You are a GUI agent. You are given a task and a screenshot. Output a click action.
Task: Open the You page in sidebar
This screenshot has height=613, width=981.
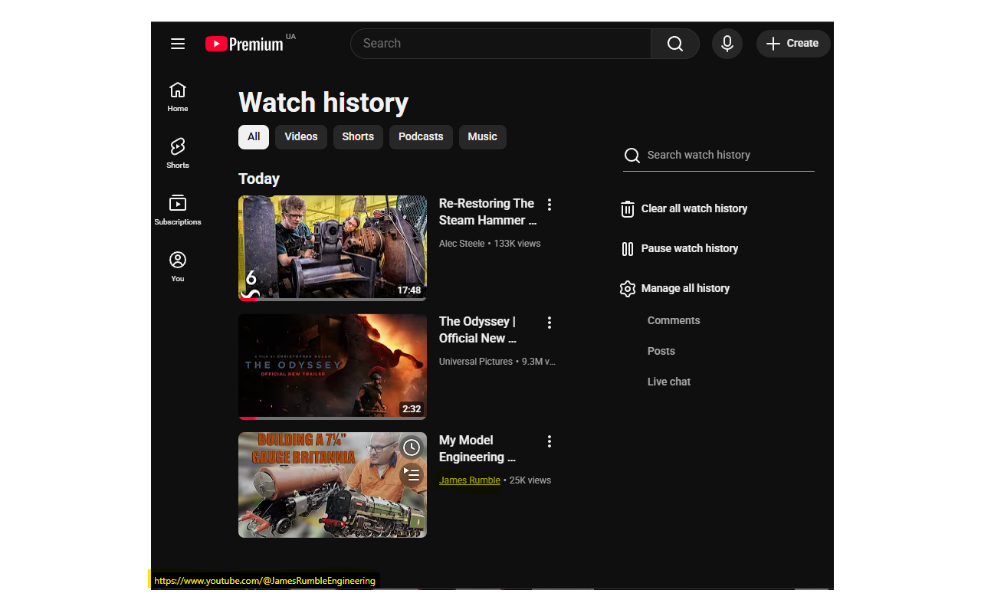coord(178,267)
